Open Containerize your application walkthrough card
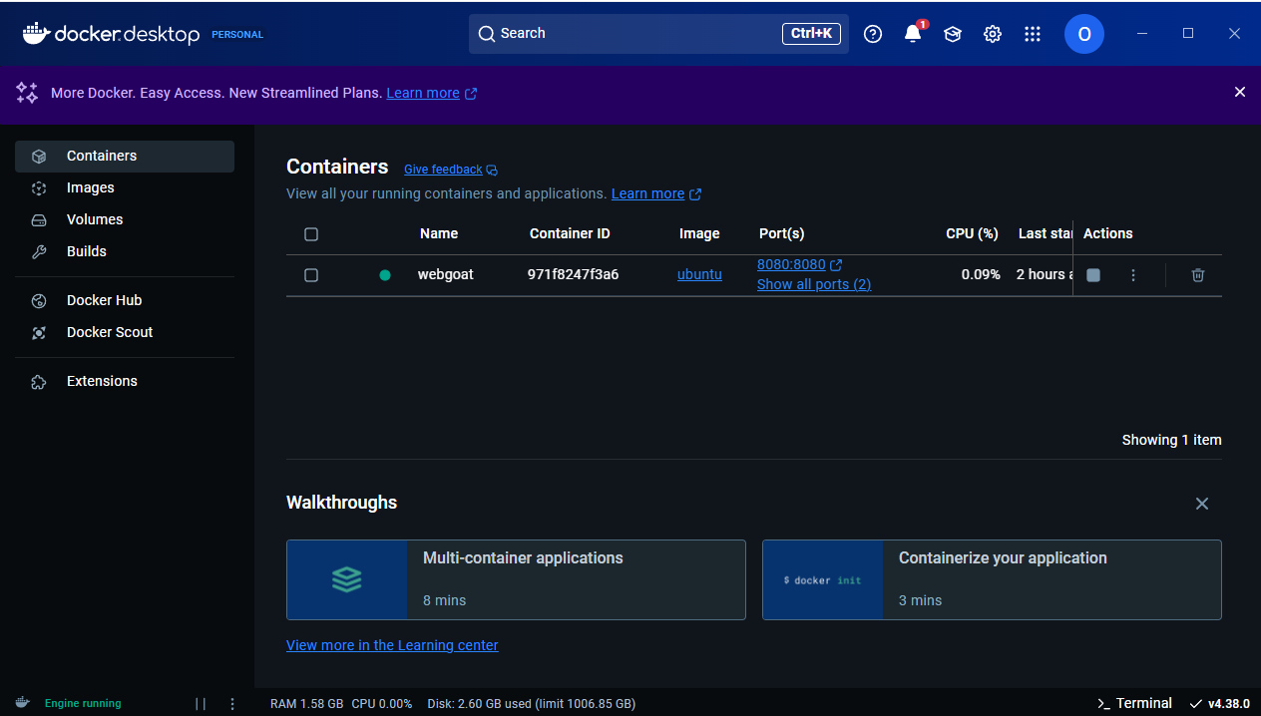 (992, 580)
